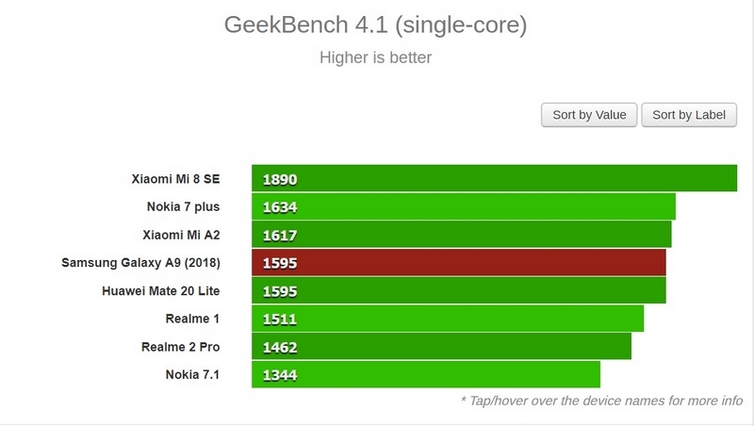
Task: Open the Samsung Galaxy A9 (2018) label
Action: click(140, 263)
